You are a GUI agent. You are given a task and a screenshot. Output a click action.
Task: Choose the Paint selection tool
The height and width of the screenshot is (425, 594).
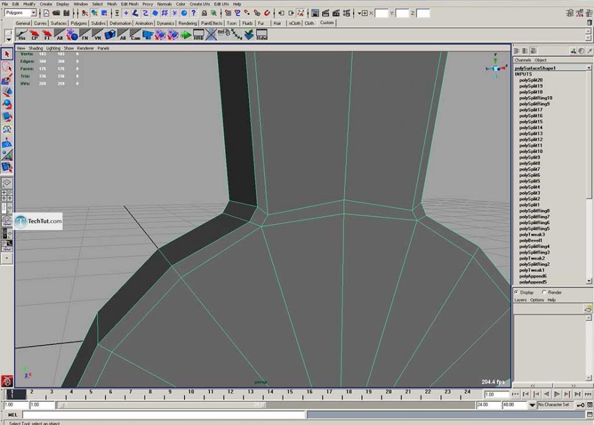pos(7,79)
